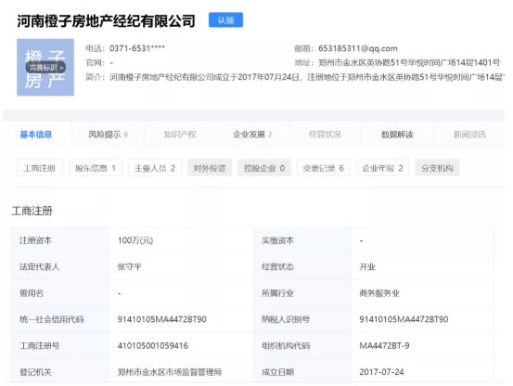Click the 橙子房产 company logo thumbnail
The height and width of the screenshot is (386, 513).
coord(45,68)
